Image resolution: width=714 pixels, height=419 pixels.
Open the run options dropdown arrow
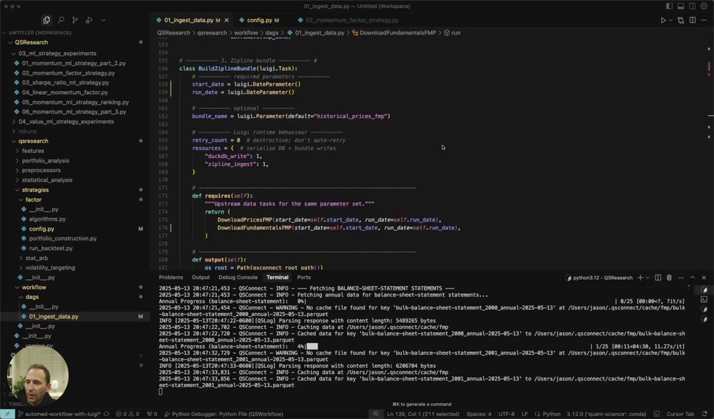(x=671, y=20)
